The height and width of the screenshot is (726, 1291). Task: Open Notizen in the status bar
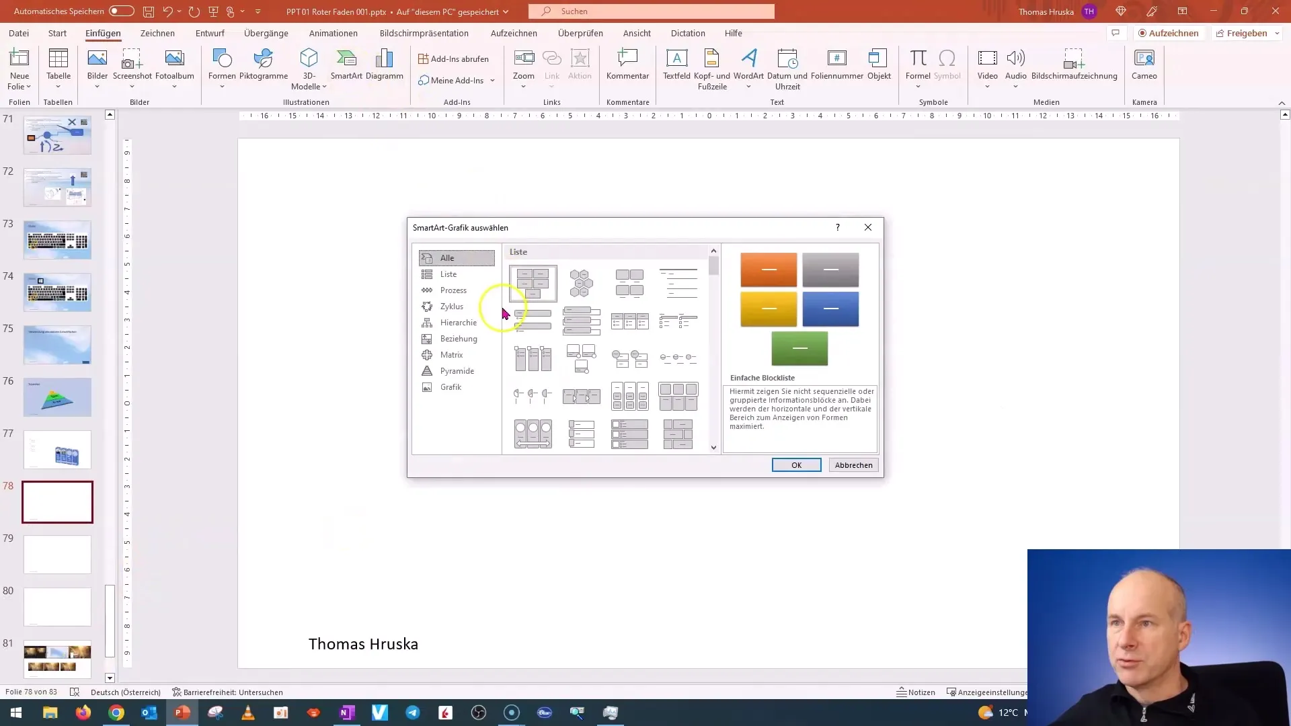916,692
